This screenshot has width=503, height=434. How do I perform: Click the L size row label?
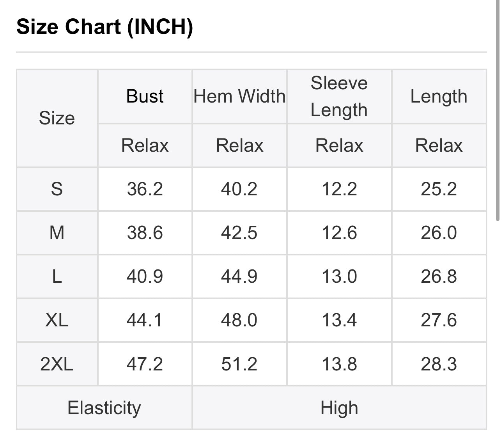coord(57,276)
